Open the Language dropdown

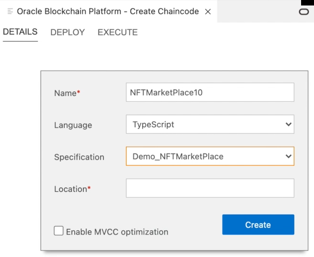point(210,124)
